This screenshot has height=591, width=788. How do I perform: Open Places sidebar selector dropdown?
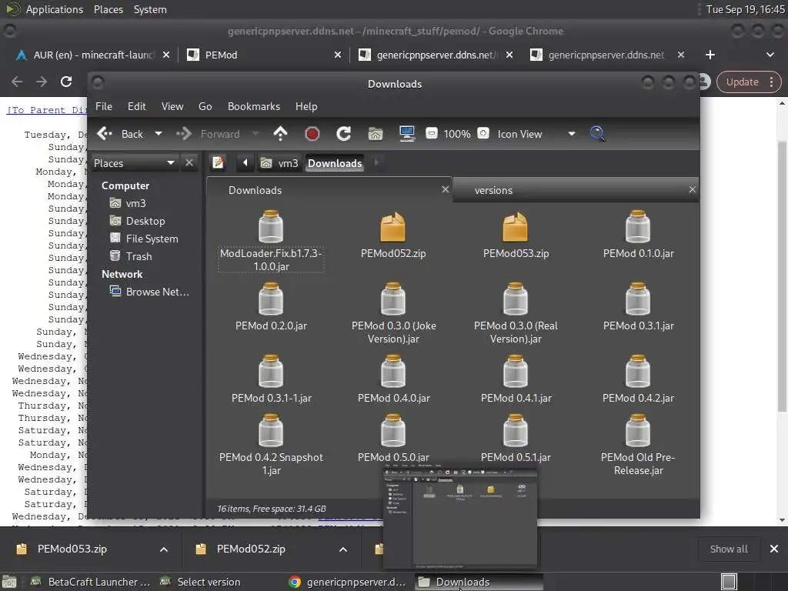click(134, 163)
